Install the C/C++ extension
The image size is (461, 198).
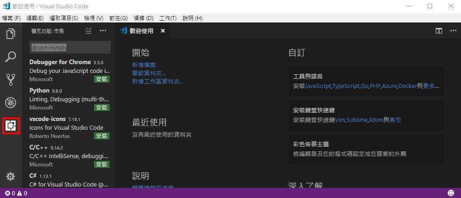coord(102,164)
